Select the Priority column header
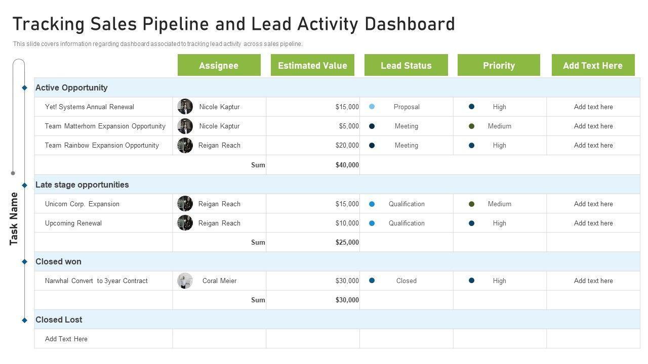Image resolution: width=648 pixels, height=364 pixels. pyautogui.click(x=499, y=65)
